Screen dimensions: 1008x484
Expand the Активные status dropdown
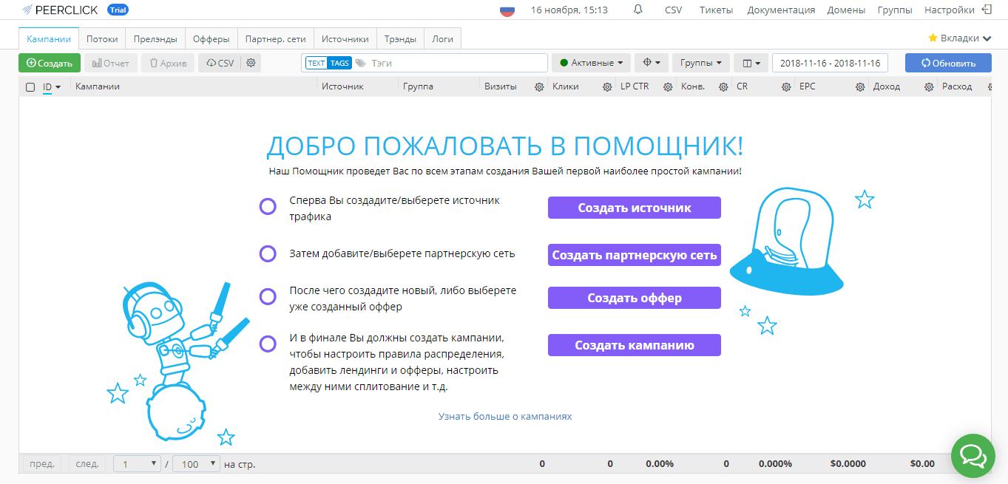coord(592,64)
